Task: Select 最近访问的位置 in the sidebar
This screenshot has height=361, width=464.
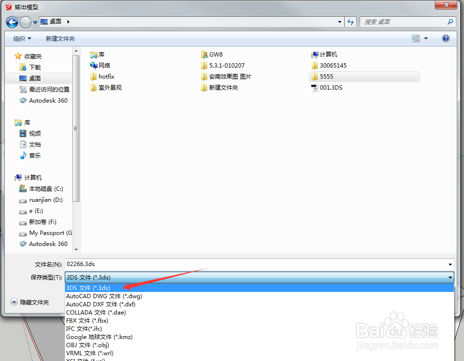Action: [45, 89]
